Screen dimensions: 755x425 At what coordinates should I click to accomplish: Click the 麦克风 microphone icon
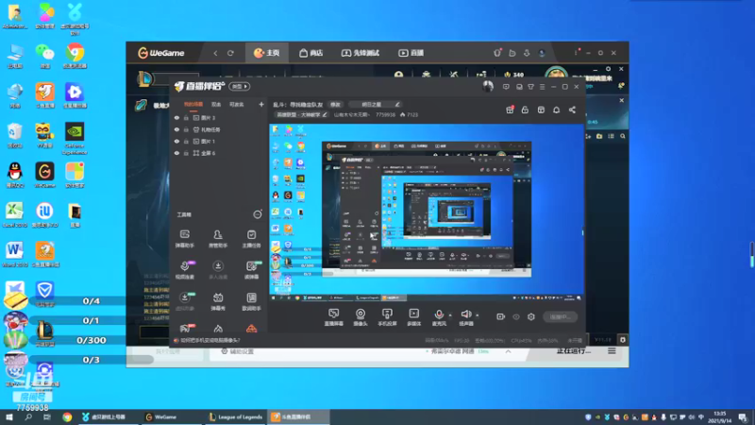tap(439, 314)
